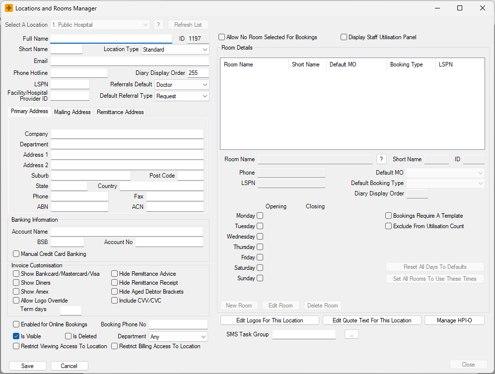The height and width of the screenshot is (374, 495).
Task: Click the Delete Room button
Action: click(x=323, y=306)
